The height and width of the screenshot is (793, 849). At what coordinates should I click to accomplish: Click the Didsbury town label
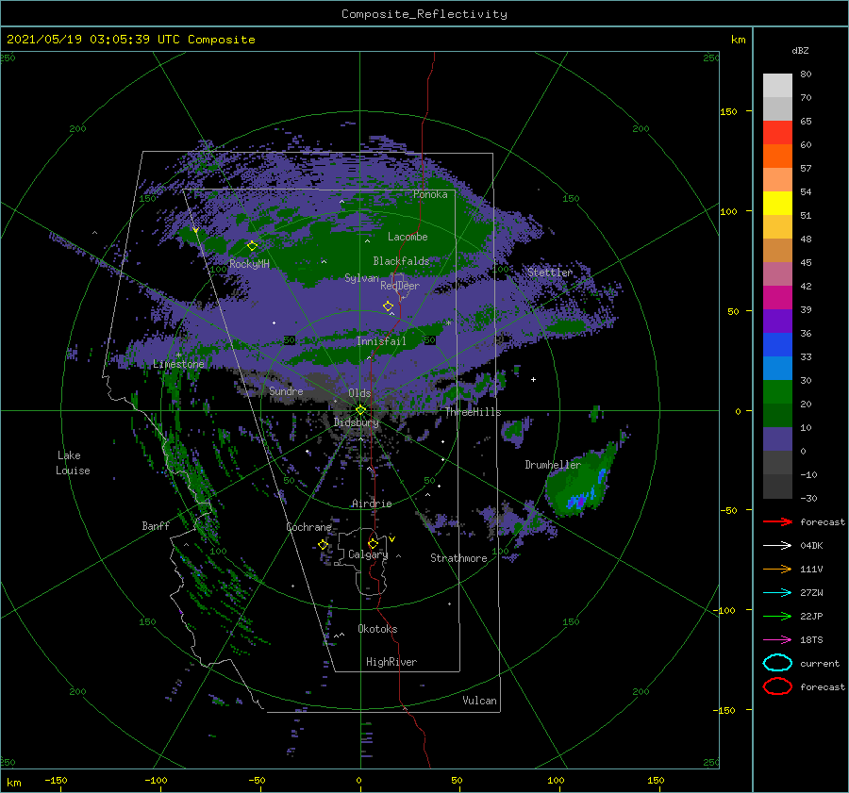357,422
